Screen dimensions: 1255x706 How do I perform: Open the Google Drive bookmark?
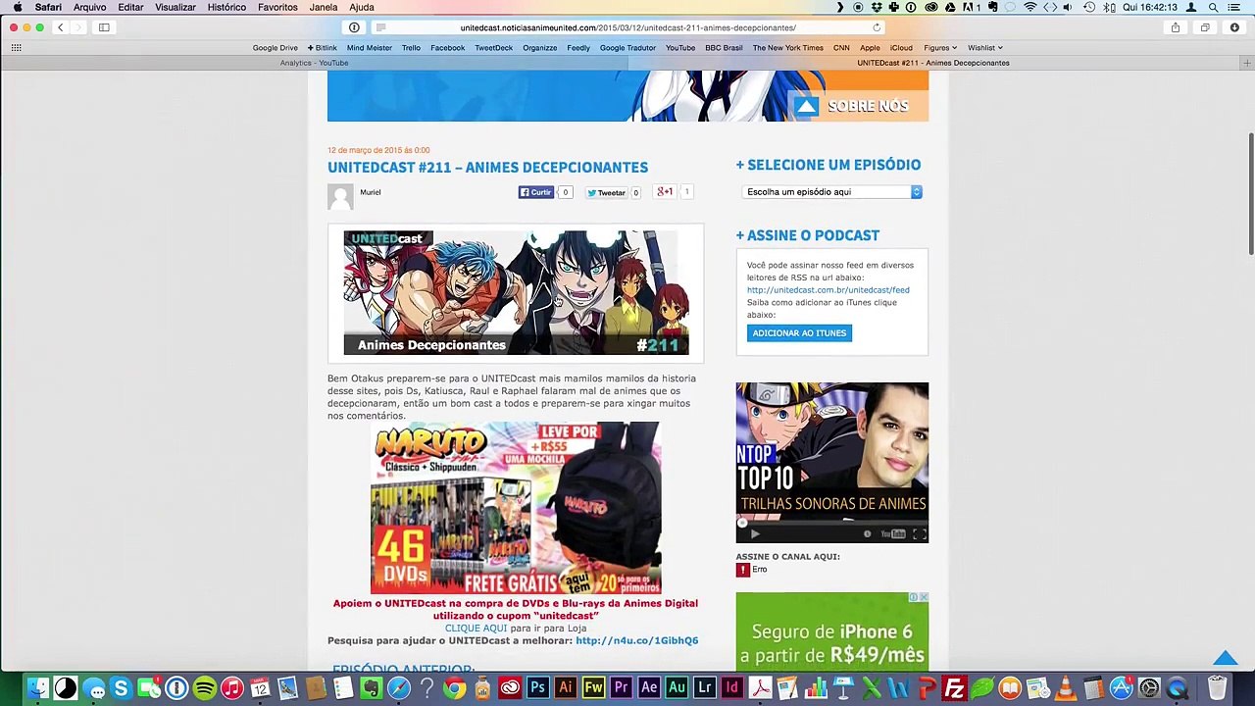[276, 47]
